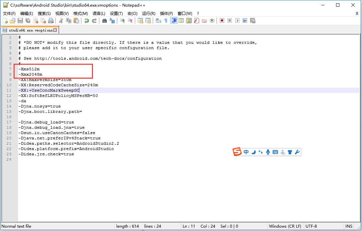The height and width of the screenshot is (231, 362).
Task: Open the 搜索(S) menu
Action: point(44,13)
